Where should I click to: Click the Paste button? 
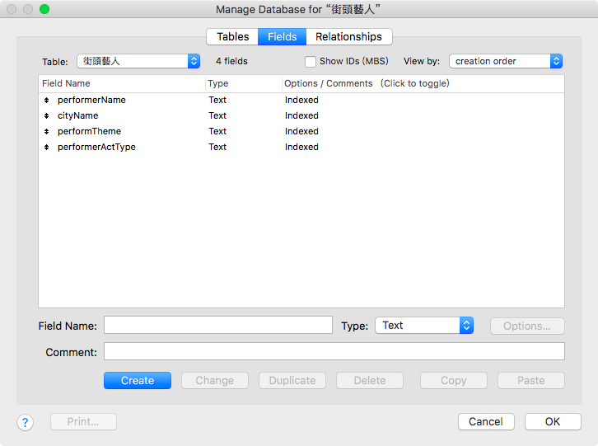tap(531, 380)
